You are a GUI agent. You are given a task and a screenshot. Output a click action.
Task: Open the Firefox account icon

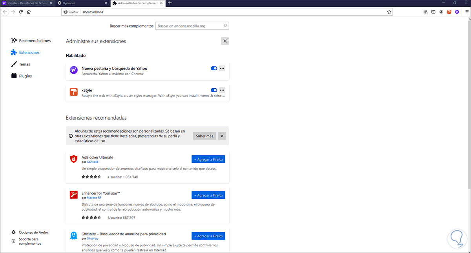point(442,12)
